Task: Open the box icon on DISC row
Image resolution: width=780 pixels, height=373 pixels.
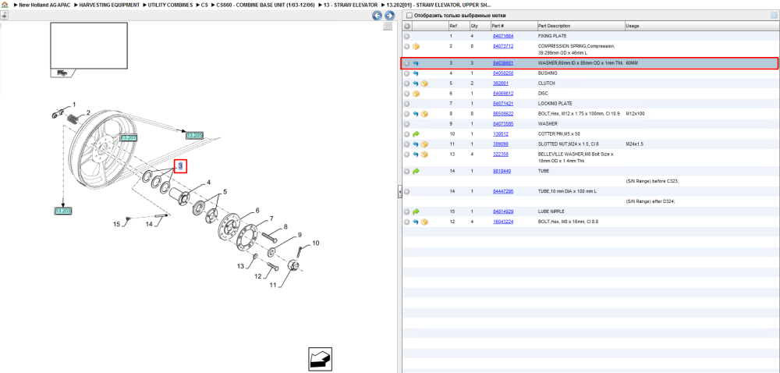Action: click(417, 94)
